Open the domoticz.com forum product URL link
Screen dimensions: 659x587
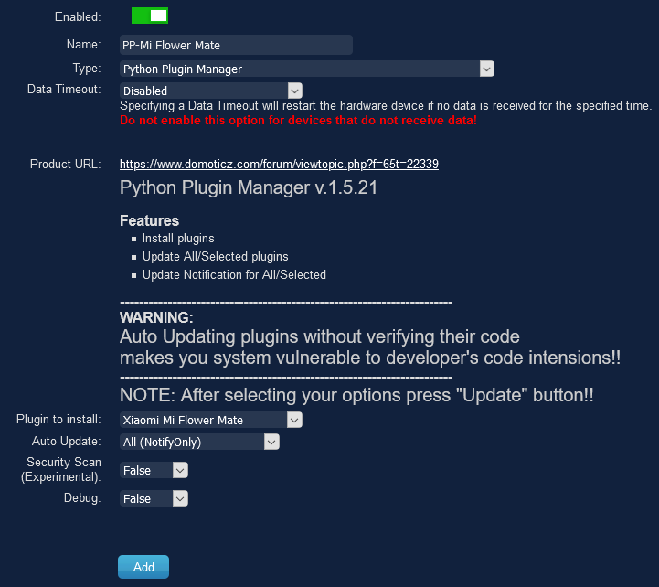click(279, 165)
